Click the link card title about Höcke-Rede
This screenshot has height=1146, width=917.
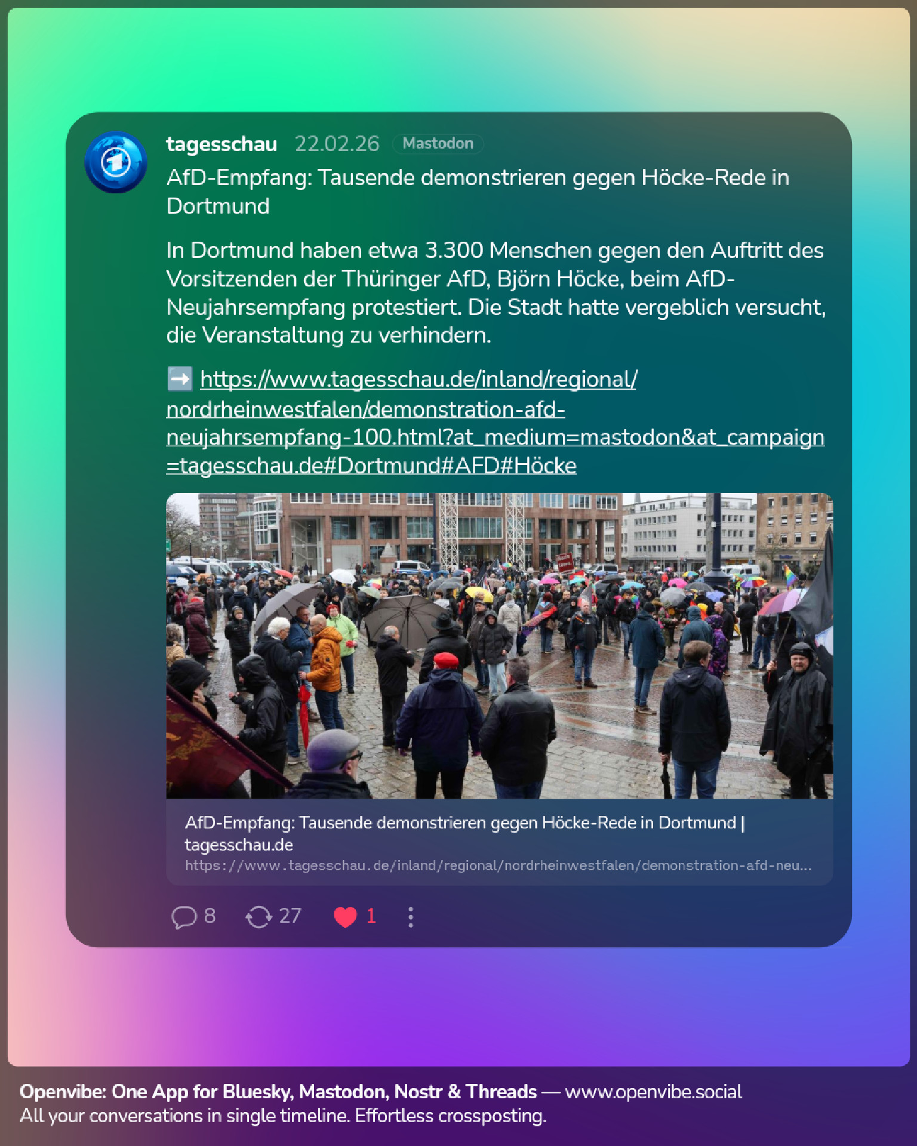pyautogui.click(x=465, y=833)
